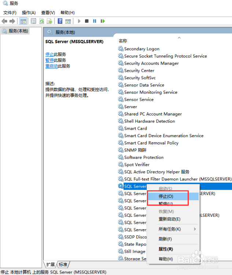Open the 操作(A) menu
The image size is (232, 275).
point(29,12)
